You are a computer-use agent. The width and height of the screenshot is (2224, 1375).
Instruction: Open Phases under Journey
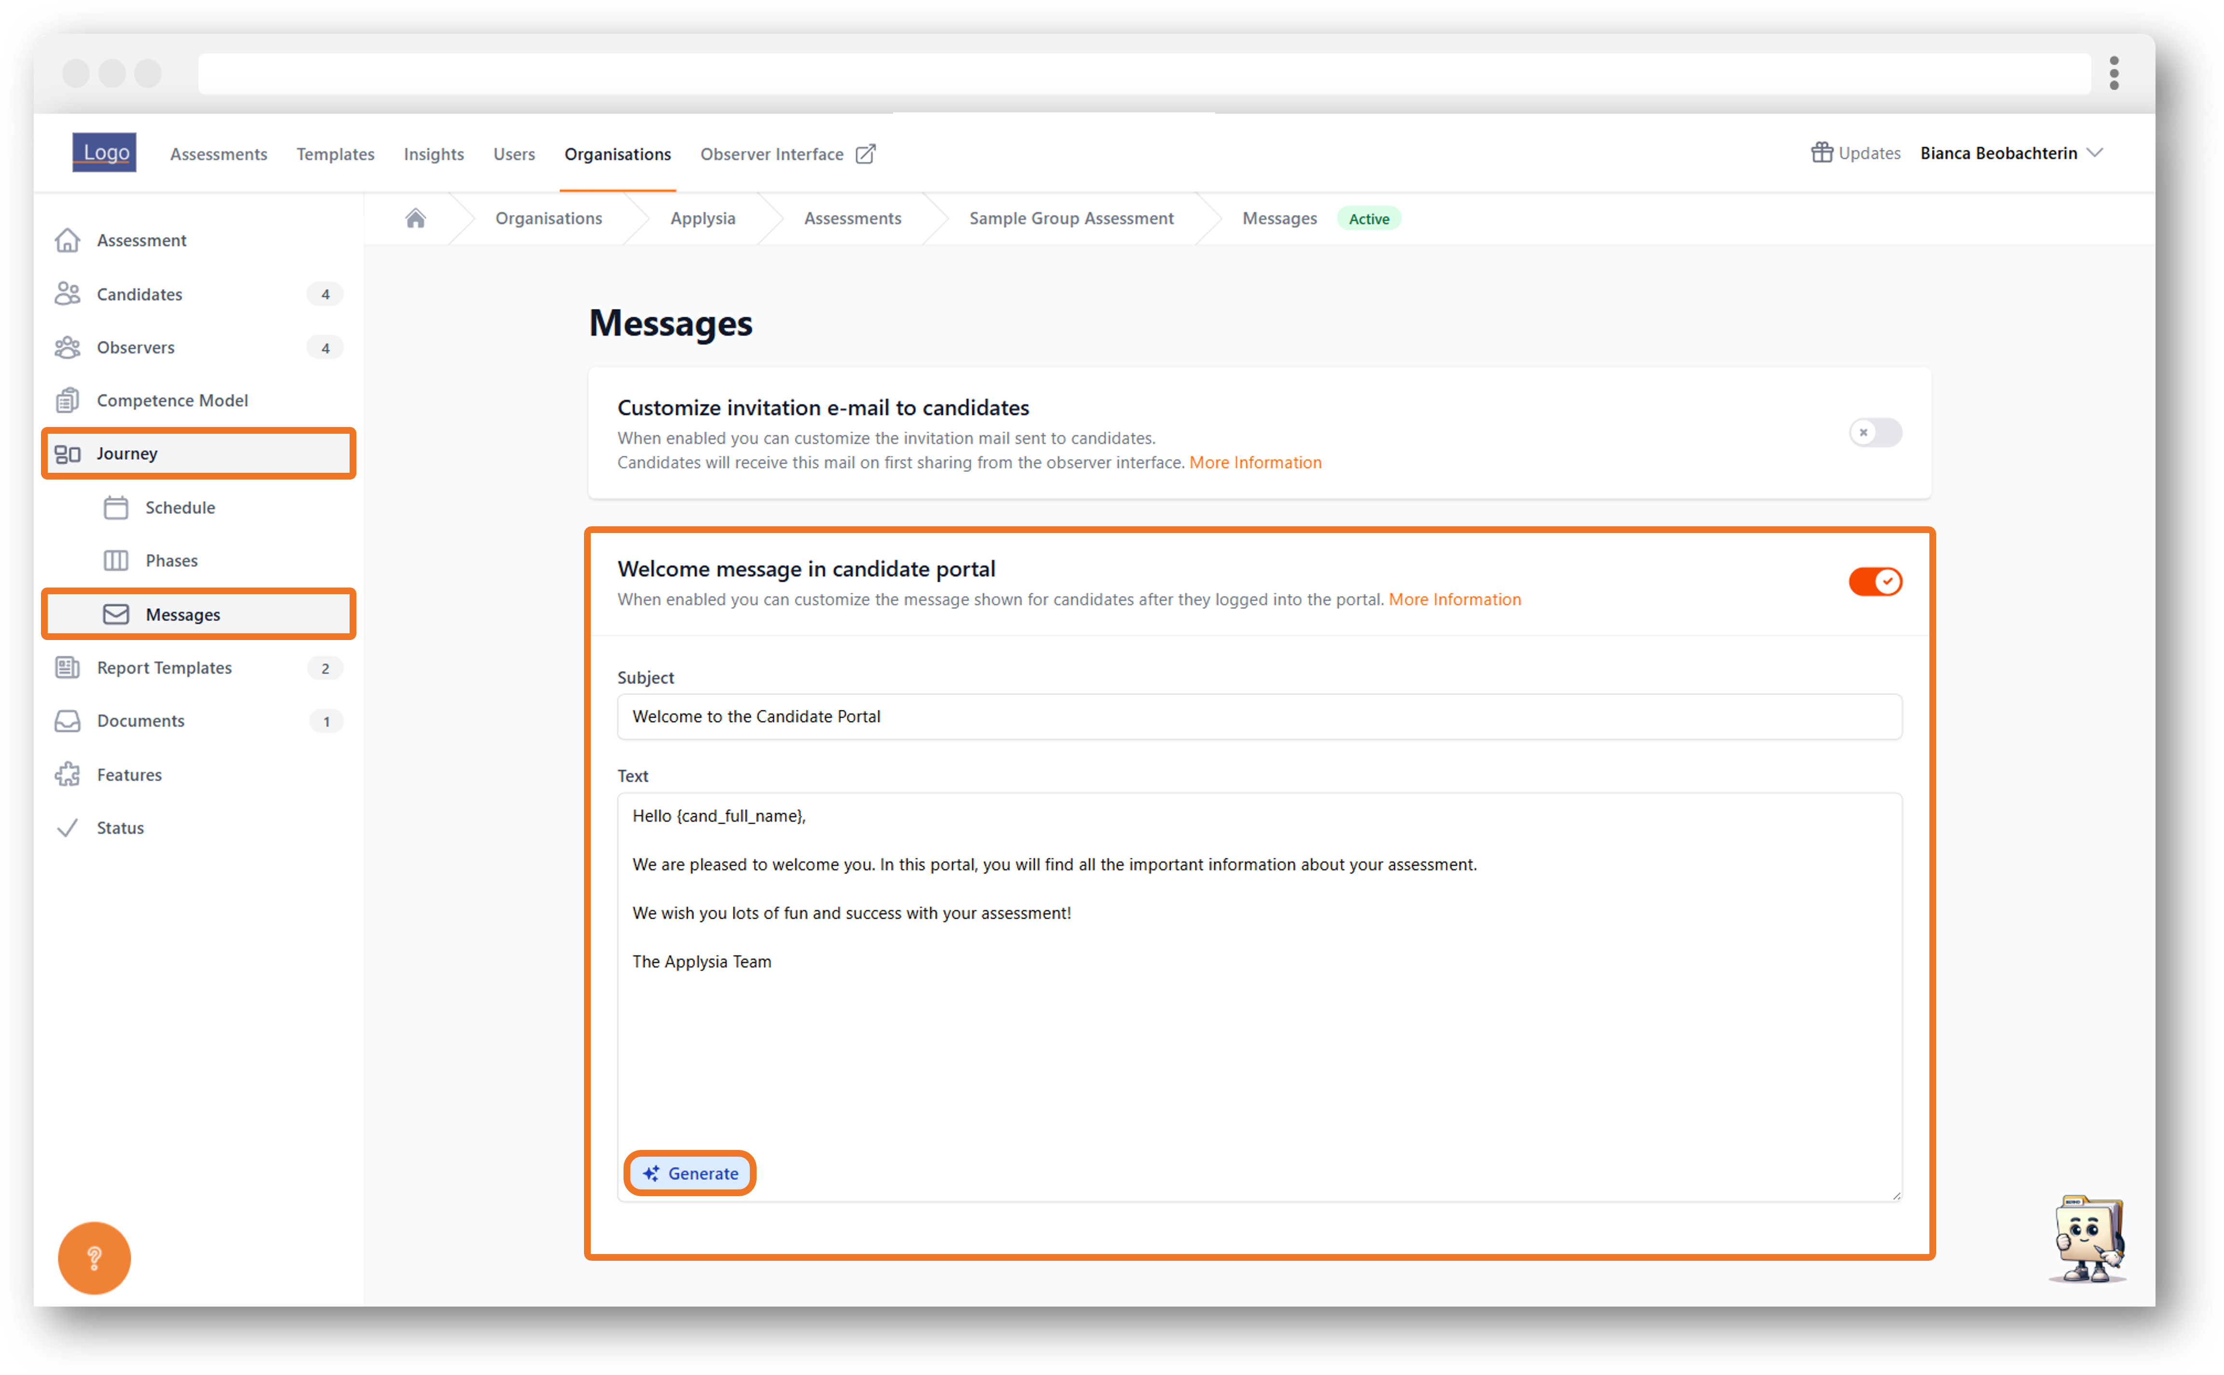click(198, 560)
